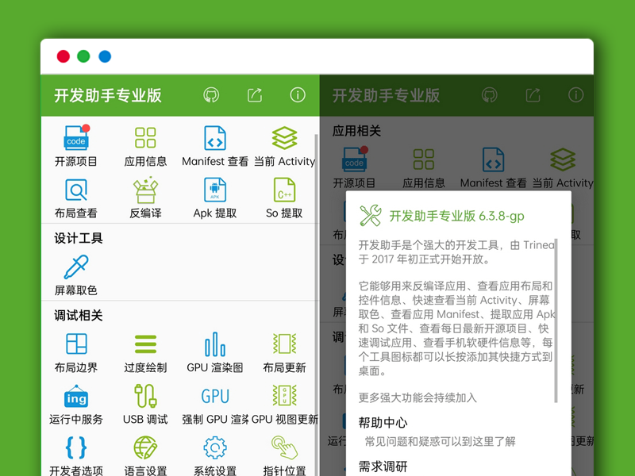The image size is (635, 476).
Task: Click info icon in left panel header
Action: 298,95
